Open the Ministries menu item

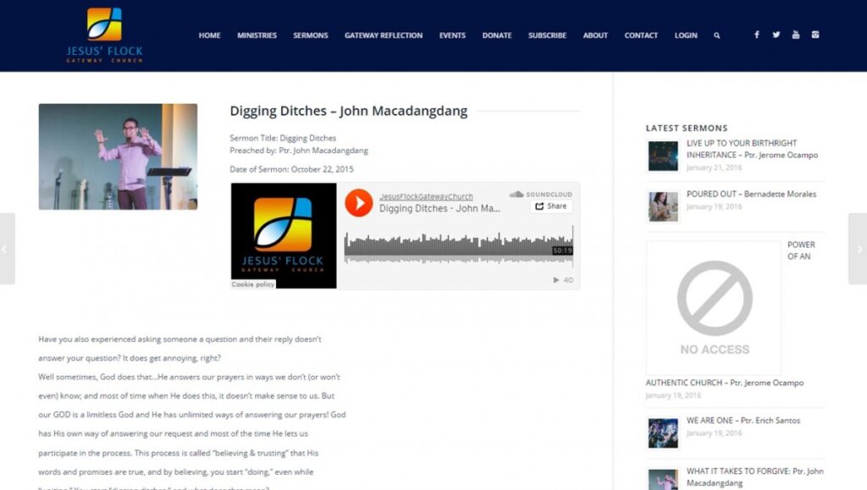point(257,36)
